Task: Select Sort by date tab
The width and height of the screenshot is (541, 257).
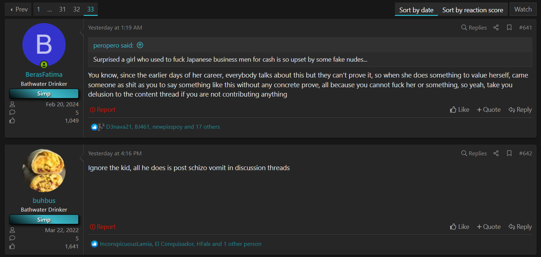Action: pyautogui.click(x=416, y=10)
